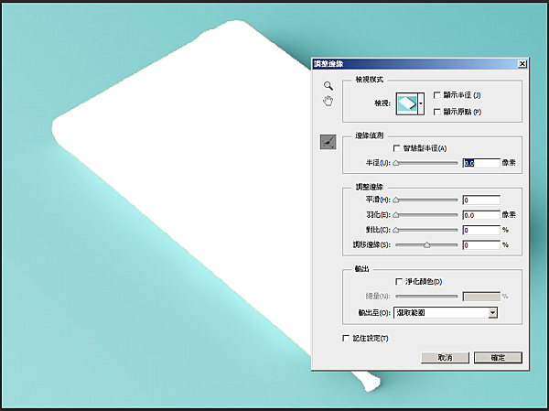Click the 羽化 value input field

[x=481, y=215]
